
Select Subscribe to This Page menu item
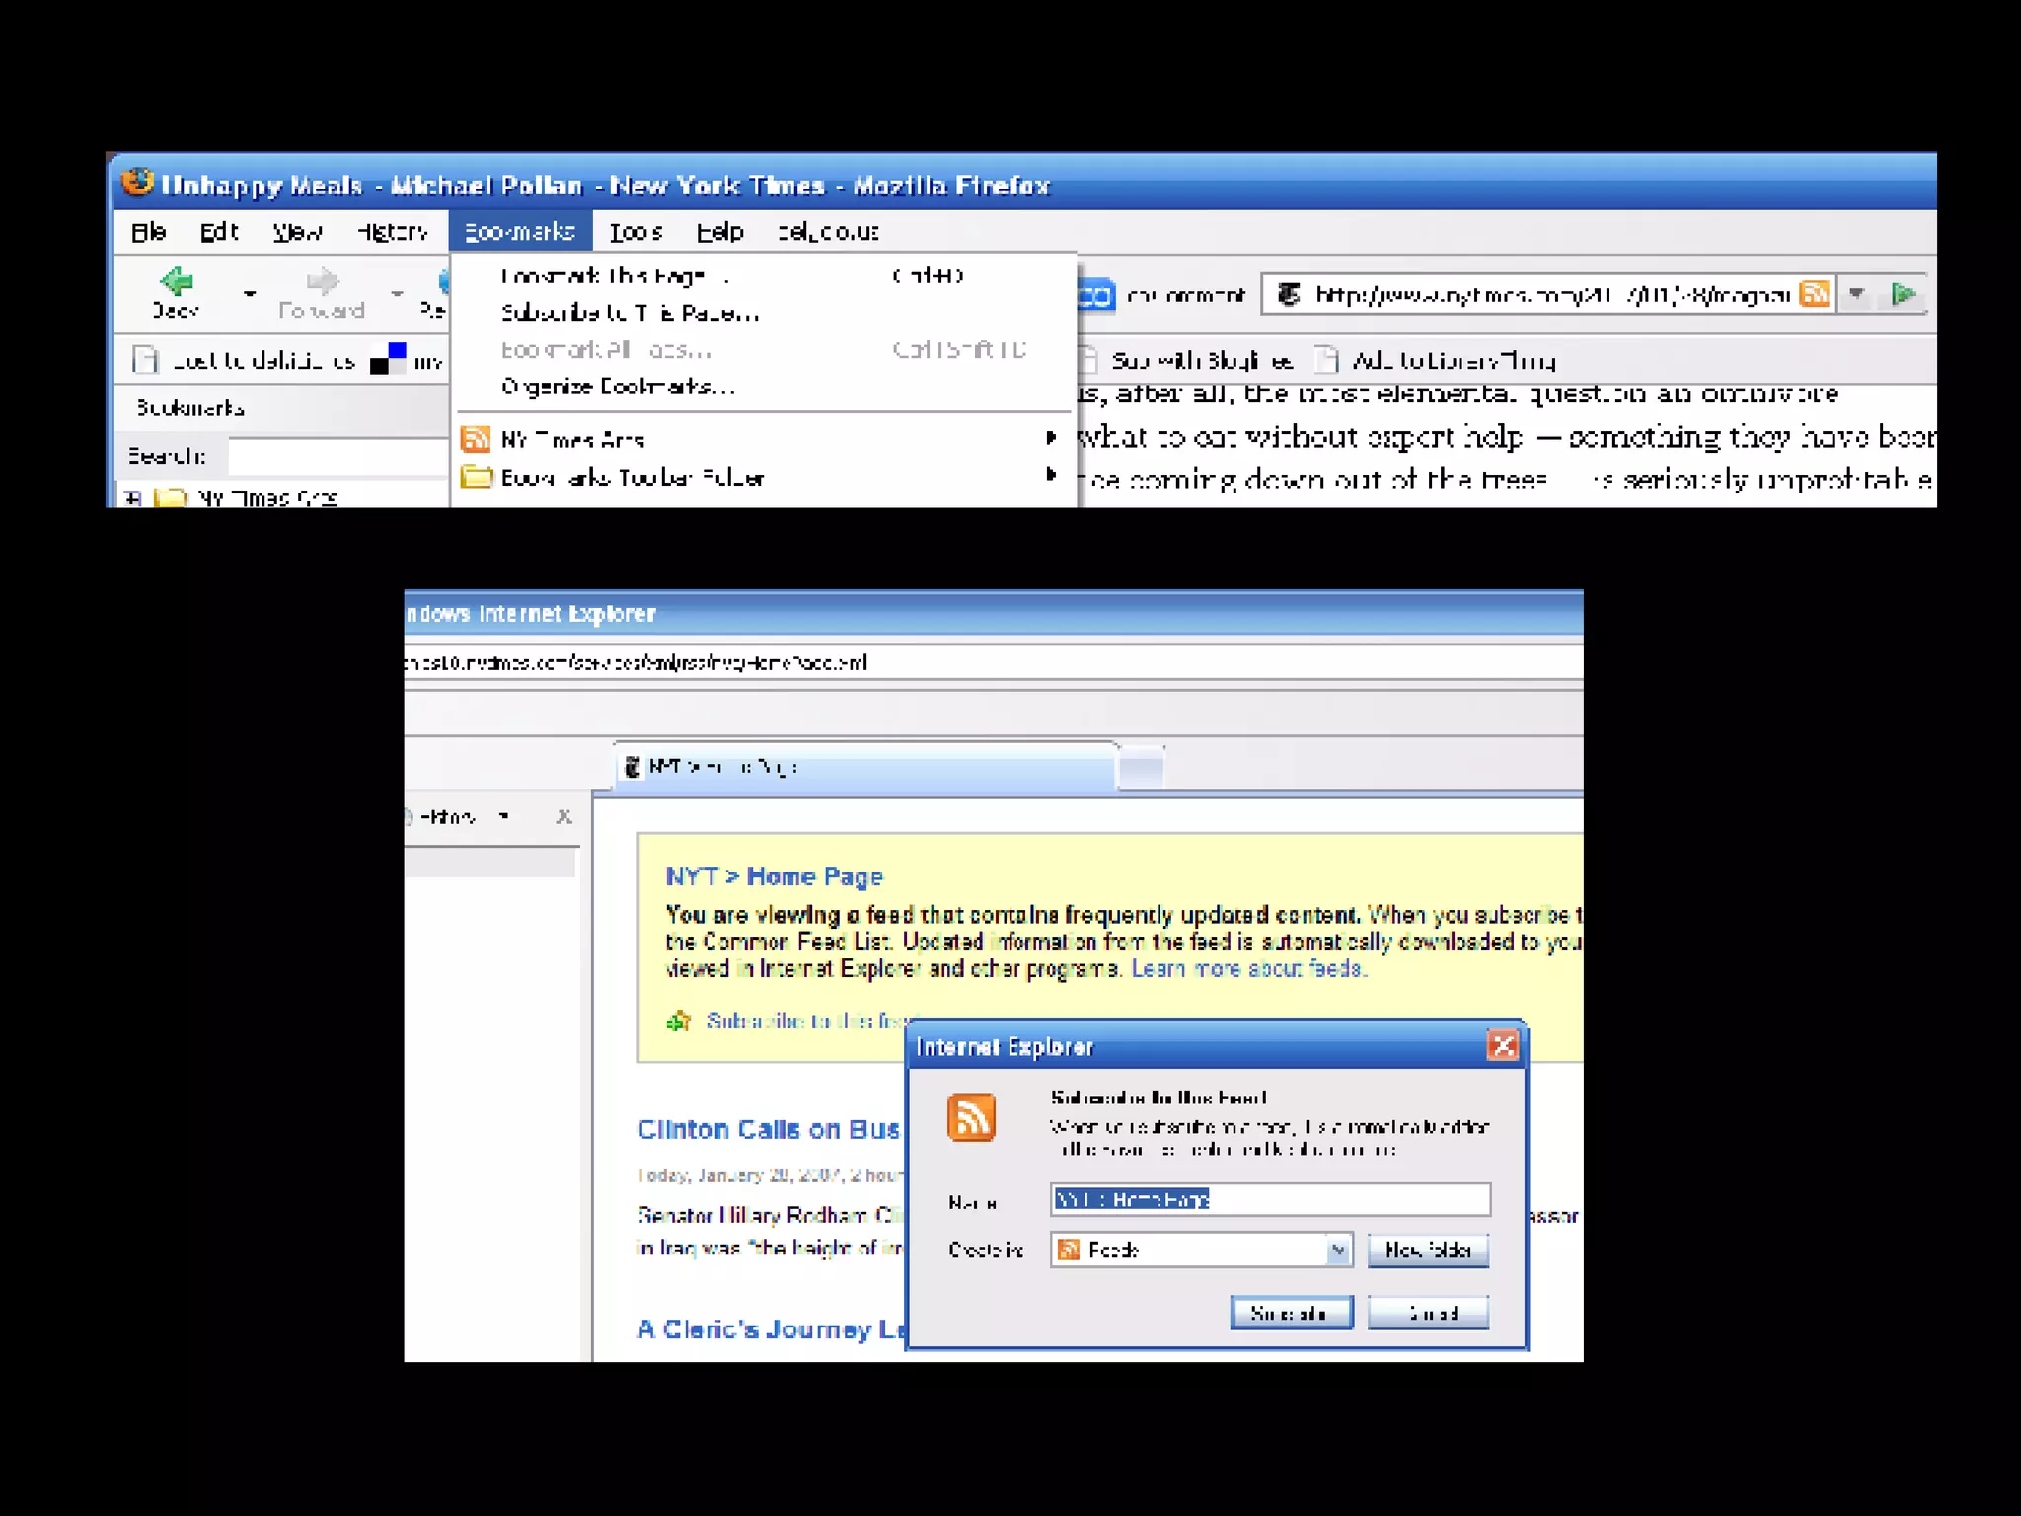630,314
